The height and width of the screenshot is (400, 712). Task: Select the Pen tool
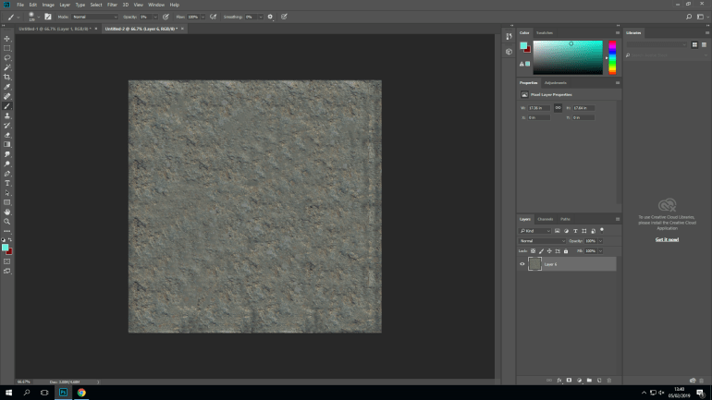click(x=7, y=174)
